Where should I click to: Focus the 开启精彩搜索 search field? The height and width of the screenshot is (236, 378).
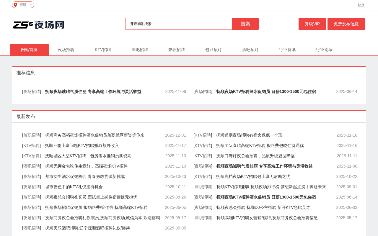pyautogui.click(x=179, y=24)
